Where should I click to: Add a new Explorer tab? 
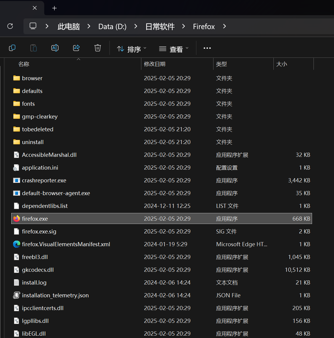point(55,8)
